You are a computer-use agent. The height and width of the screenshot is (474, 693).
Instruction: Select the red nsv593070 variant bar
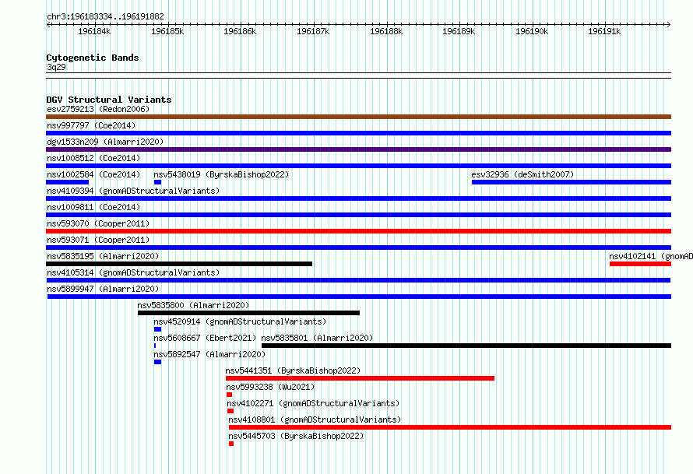click(x=358, y=231)
